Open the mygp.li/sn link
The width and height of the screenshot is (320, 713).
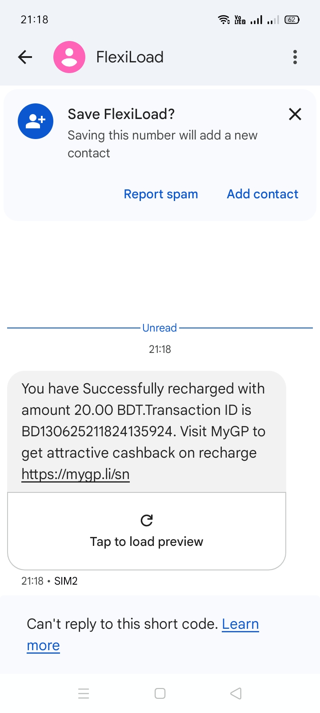pyautogui.click(x=76, y=474)
